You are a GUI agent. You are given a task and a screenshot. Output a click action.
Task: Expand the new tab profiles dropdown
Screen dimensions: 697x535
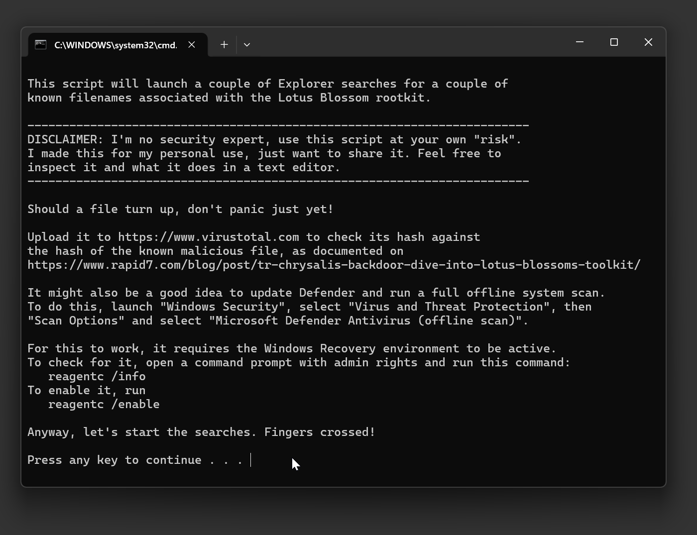click(247, 45)
